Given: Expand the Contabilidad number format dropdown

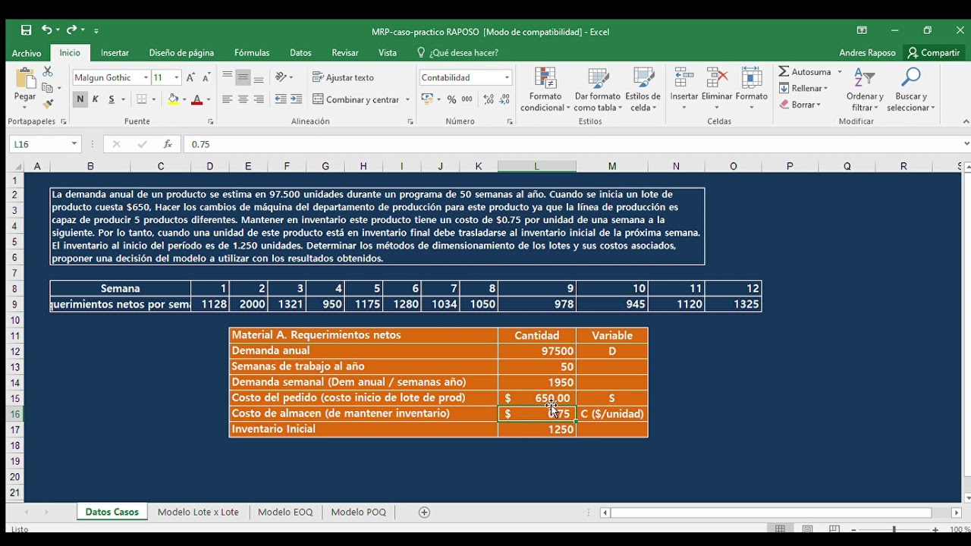Looking at the screenshot, I should [507, 77].
